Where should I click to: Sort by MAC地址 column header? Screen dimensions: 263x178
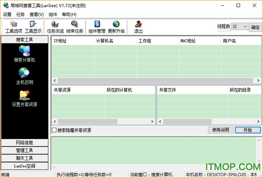200,41
